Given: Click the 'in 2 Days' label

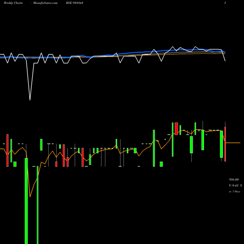Looking at the screenshot, I should pyautogui.click(x=235, y=192).
